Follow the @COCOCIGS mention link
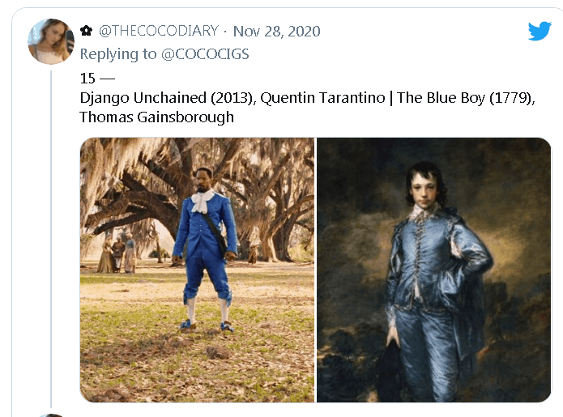 tap(205, 54)
